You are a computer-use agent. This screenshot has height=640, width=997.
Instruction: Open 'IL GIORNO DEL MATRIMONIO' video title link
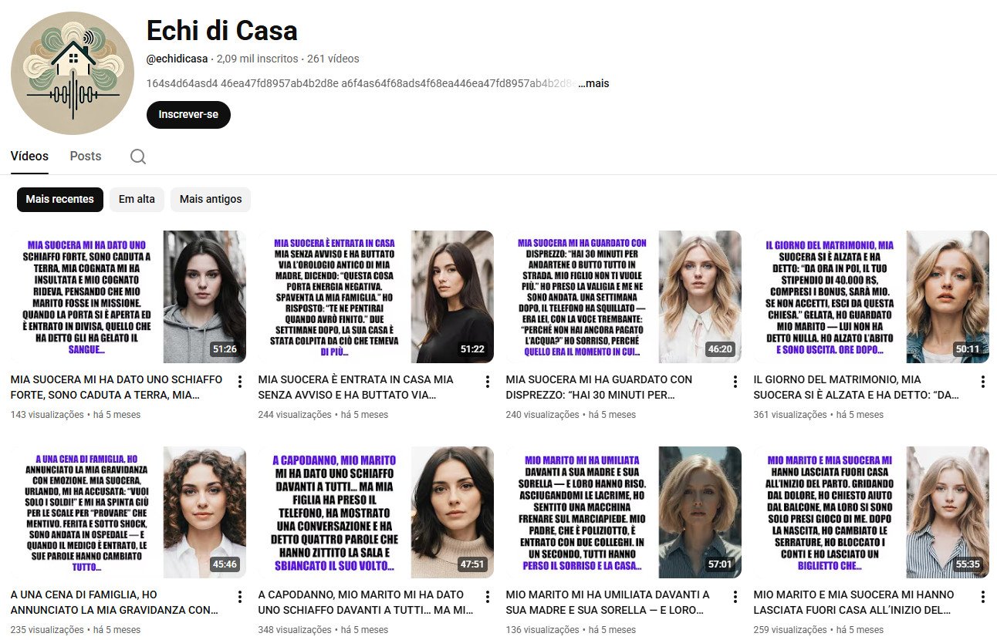pyautogui.click(x=858, y=387)
